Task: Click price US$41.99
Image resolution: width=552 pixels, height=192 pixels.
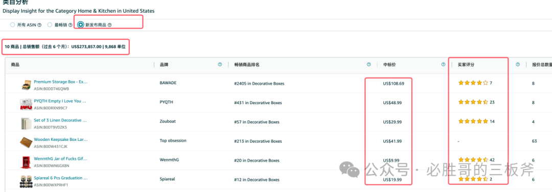Action: tap(393, 141)
